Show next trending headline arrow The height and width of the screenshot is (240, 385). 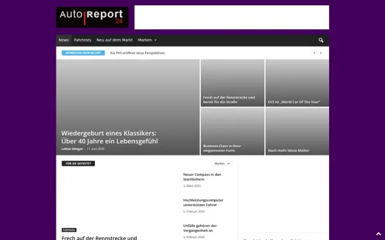321,53
